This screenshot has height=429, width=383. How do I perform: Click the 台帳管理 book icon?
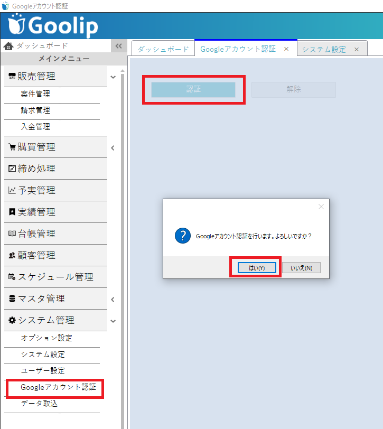coord(12,234)
